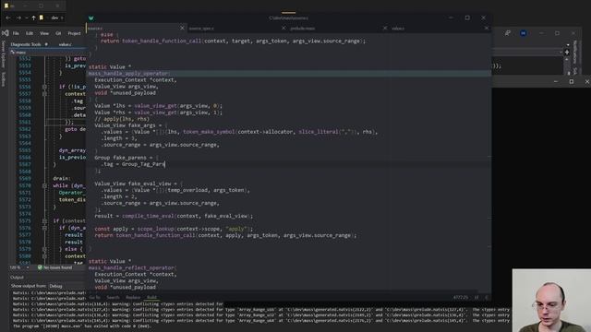Click the program exited with code 0 line

pyautogui.click(x=82, y=326)
